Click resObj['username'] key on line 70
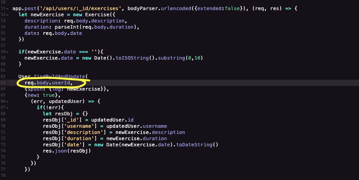Image resolution: width=359 pixels, height=180 pixels. coord(70,126)
